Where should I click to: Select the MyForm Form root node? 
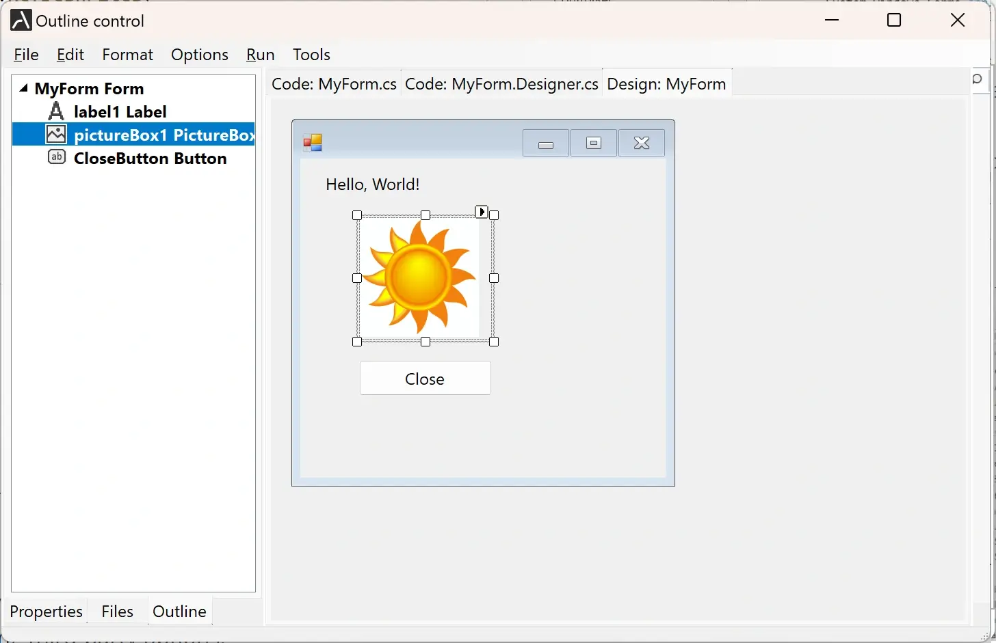click(89, 89)
